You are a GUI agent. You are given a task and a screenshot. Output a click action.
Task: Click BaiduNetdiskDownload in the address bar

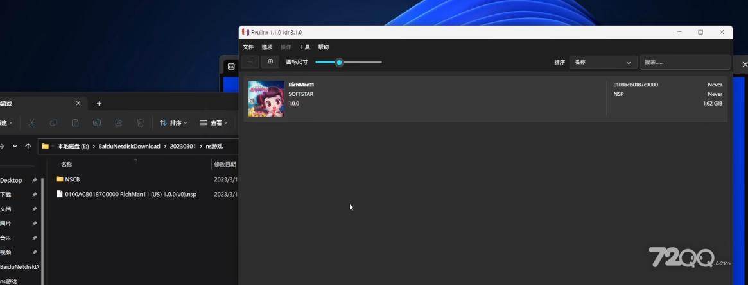tap(129, 147)
